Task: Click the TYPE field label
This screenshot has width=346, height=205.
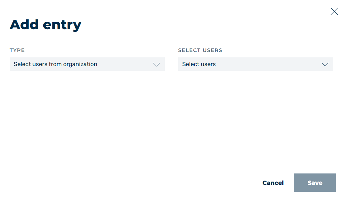Action: 17,50
